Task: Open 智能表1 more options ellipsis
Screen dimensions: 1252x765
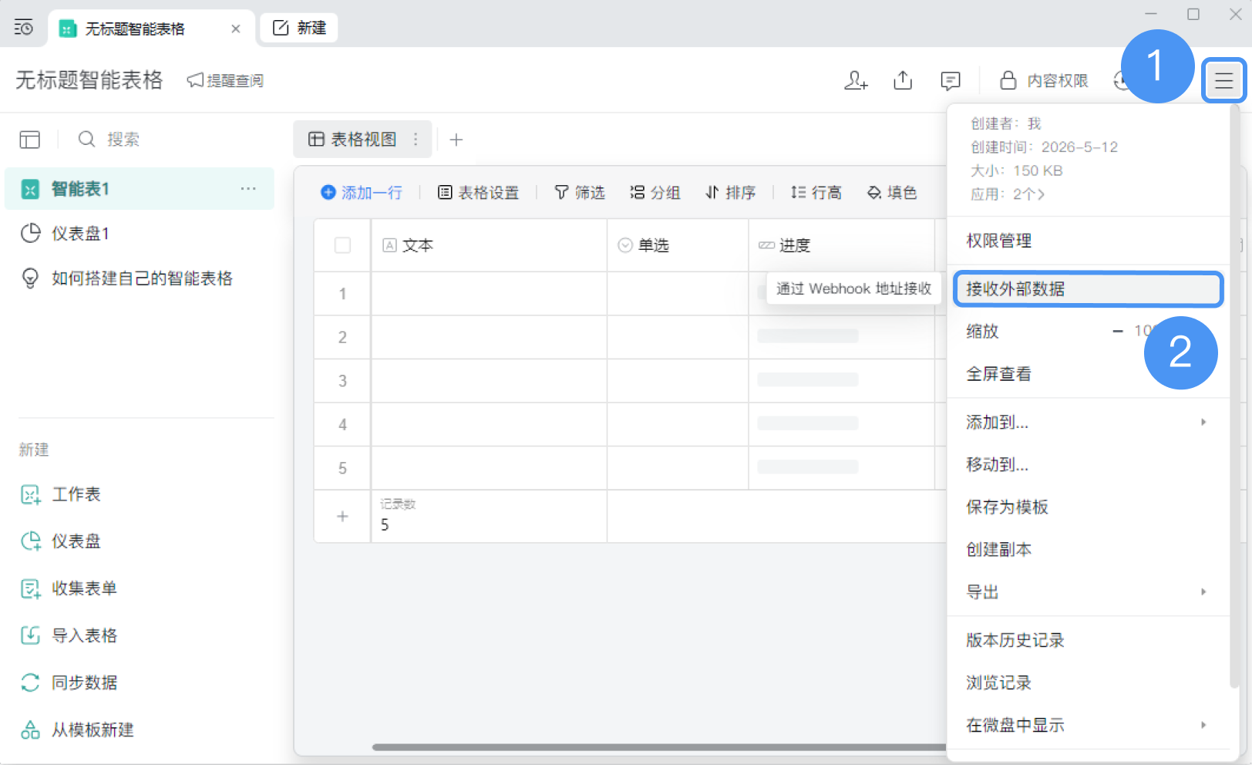Action: click(248, 189)
